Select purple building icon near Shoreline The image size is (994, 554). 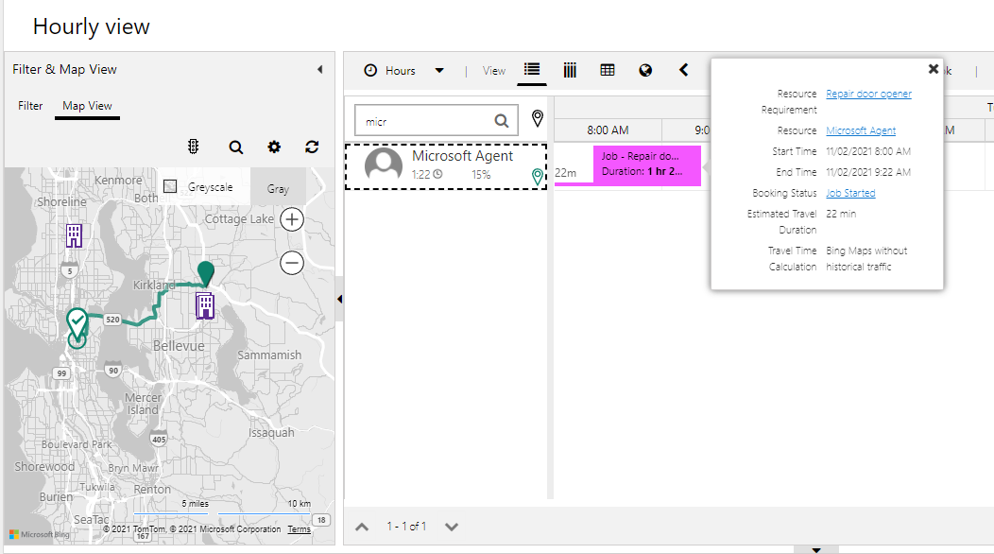pyautogui.click(x=74, y=235)
